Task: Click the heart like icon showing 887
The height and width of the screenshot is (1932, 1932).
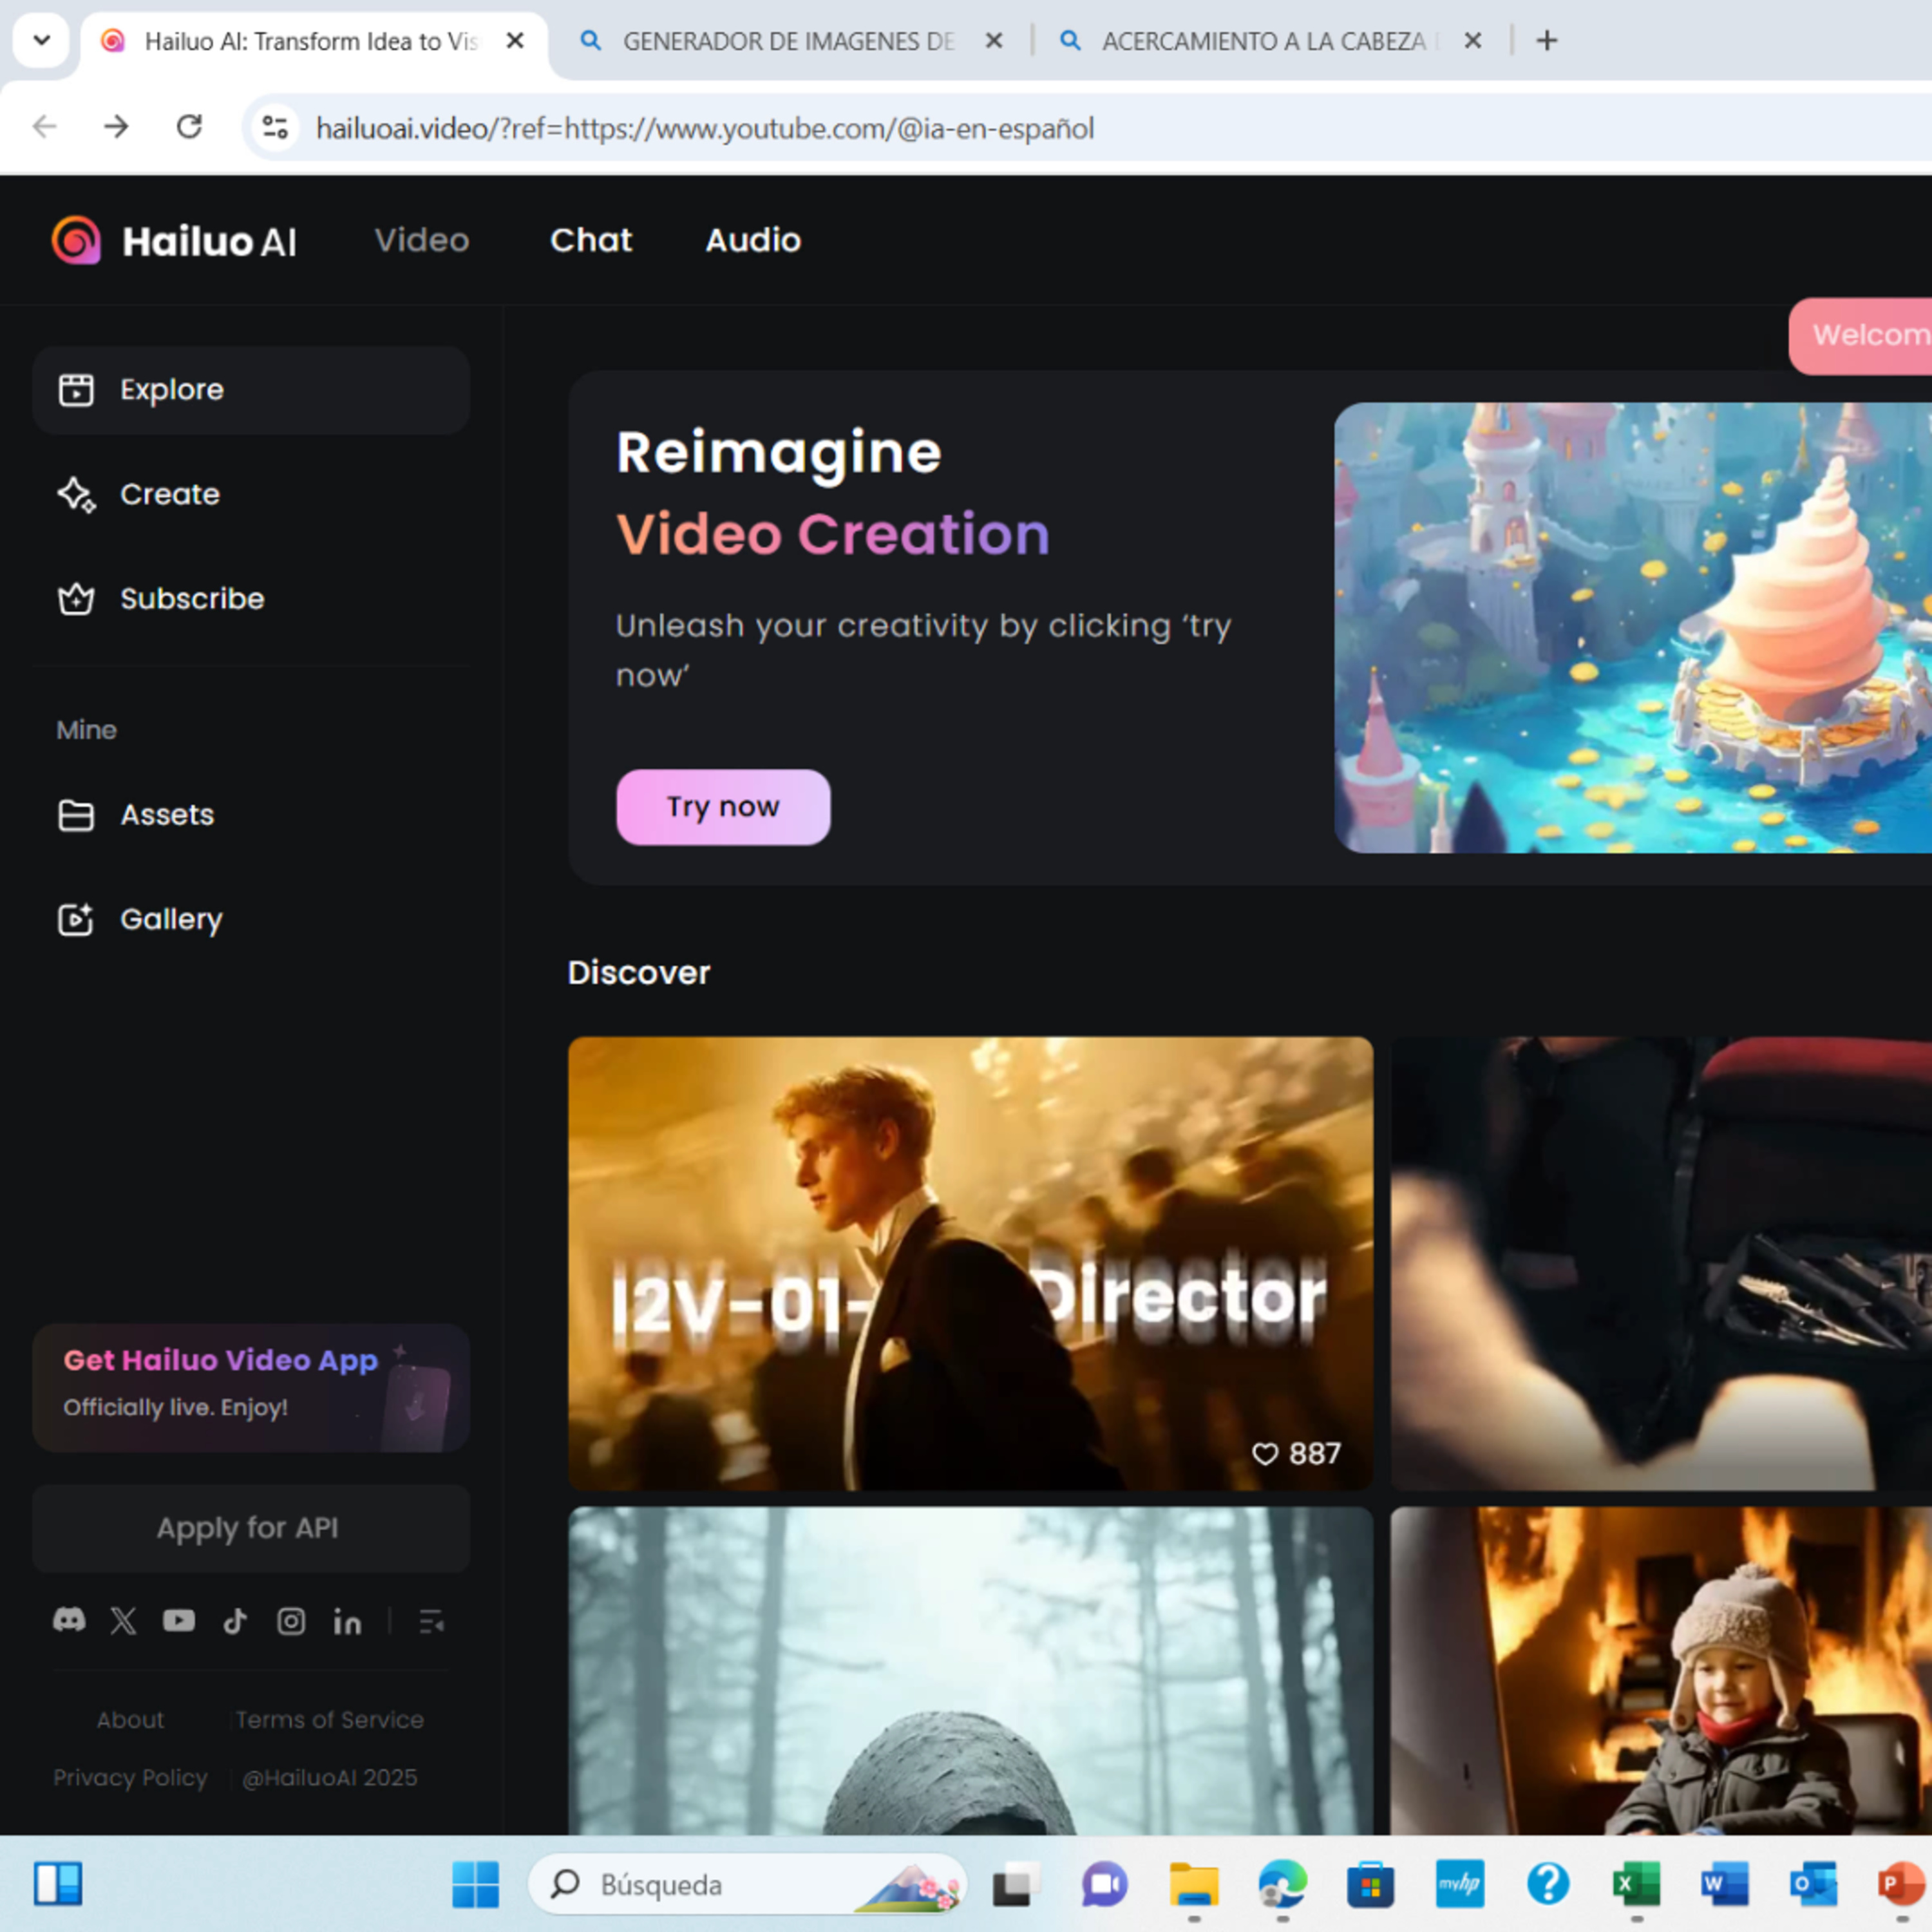Action: click(x=1265, y=1453)
